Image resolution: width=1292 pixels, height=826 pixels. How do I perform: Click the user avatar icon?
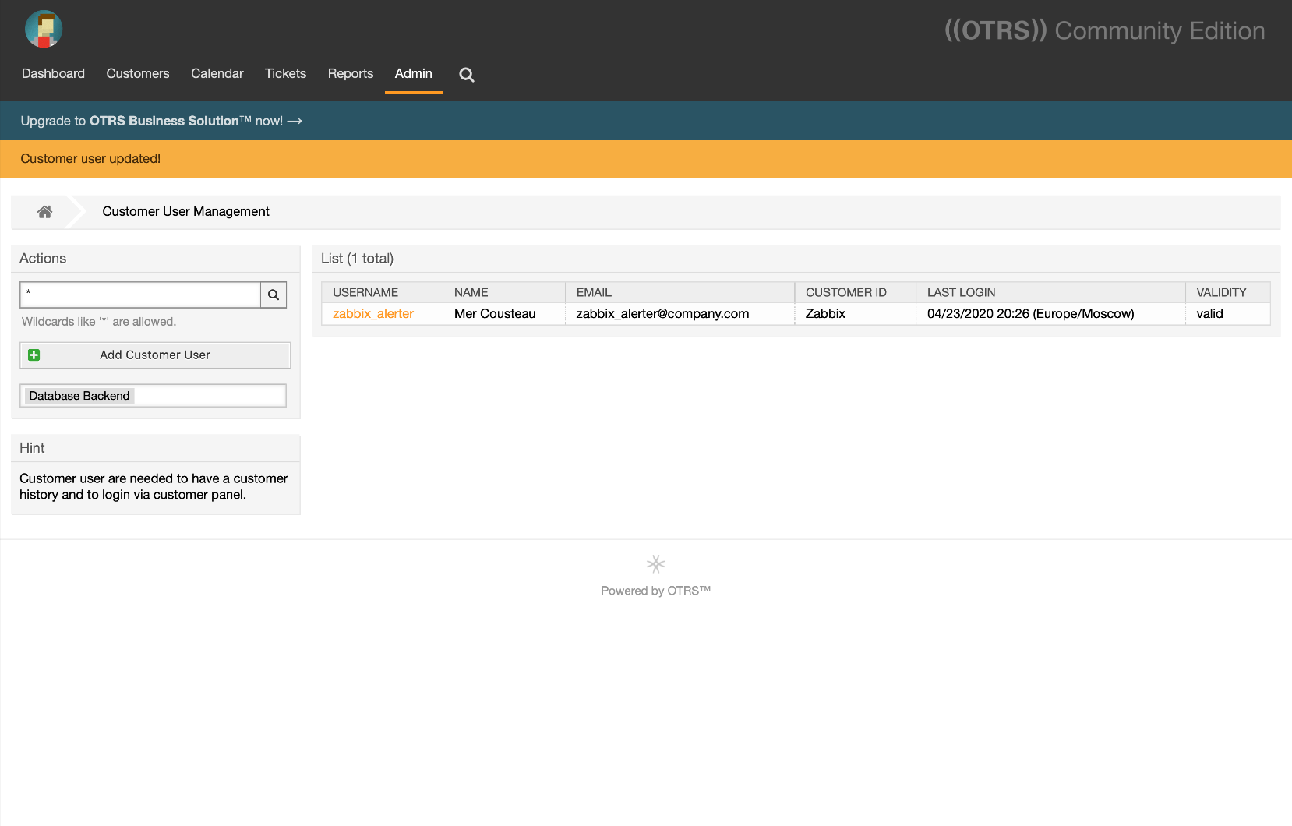pos(44,30)
